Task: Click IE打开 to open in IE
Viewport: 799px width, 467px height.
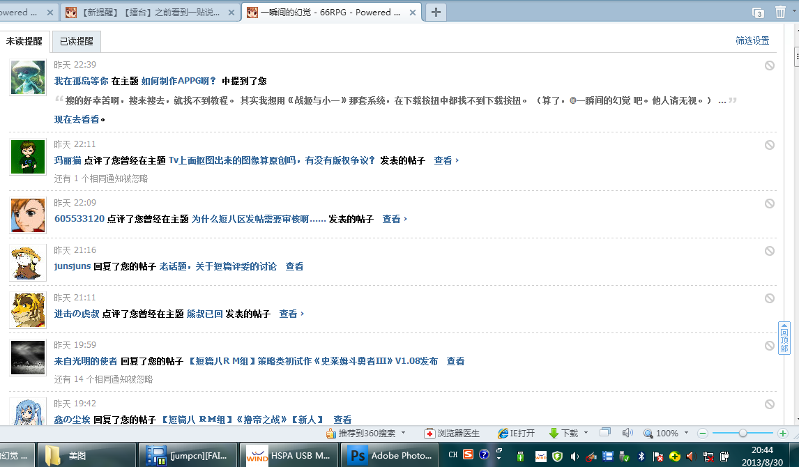Action: pos(516,434)
